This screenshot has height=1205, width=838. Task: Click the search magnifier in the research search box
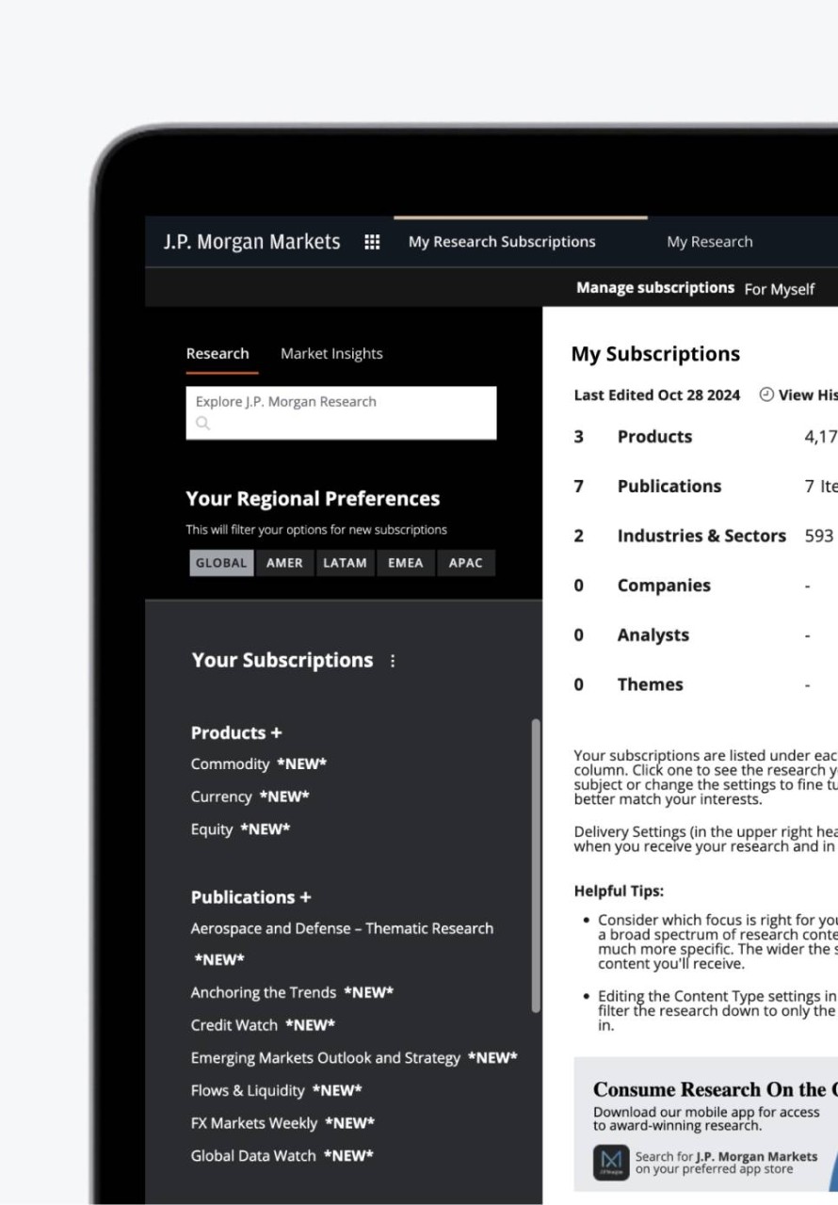tap(203, 423)
